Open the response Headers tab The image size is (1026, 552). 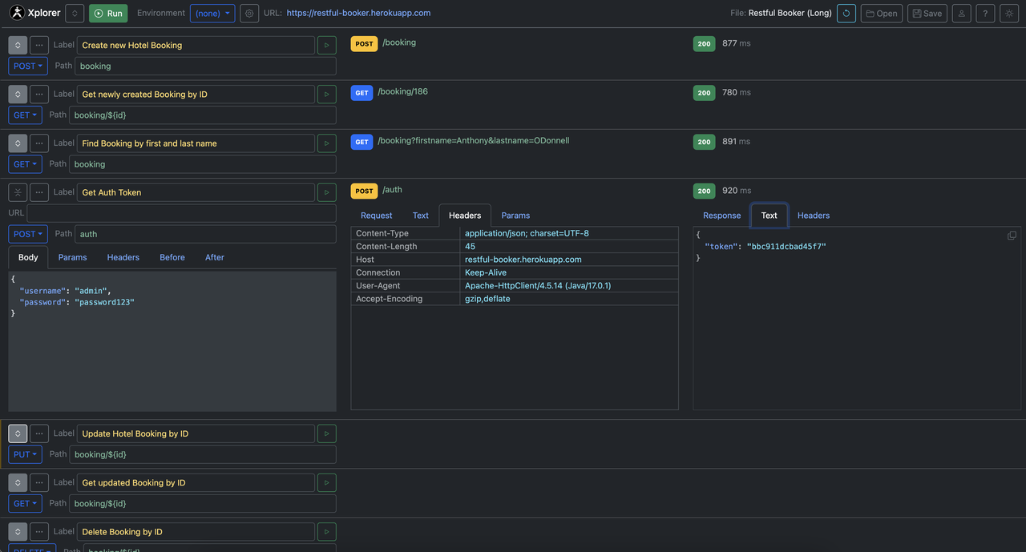pos(814,216)
